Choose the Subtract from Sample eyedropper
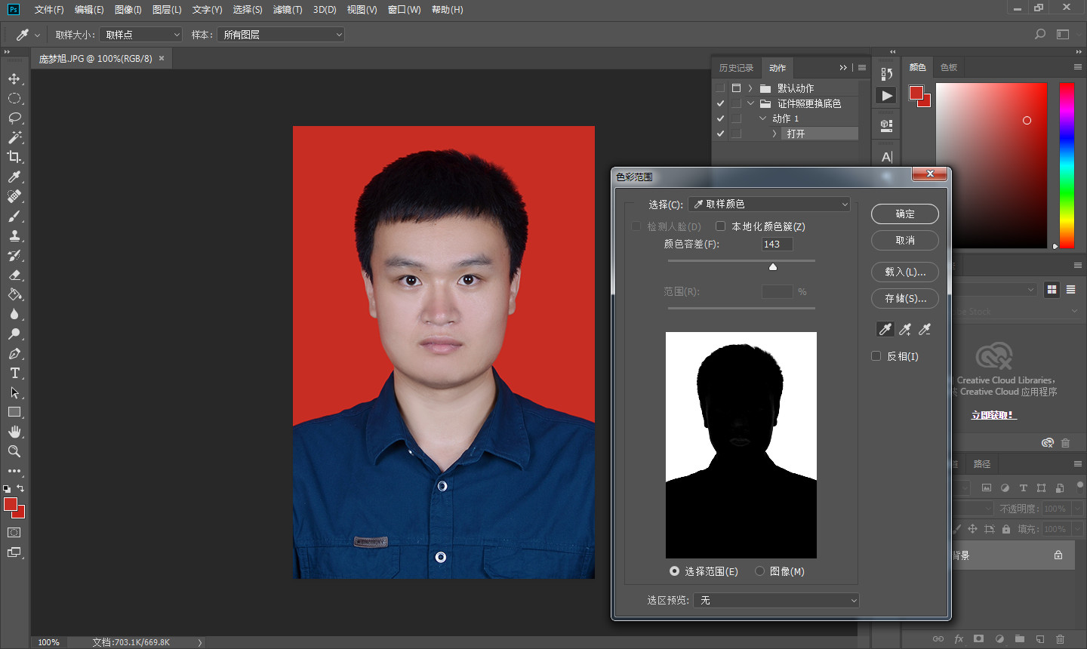The image size is (1087, 649). (x=925, y=329)
